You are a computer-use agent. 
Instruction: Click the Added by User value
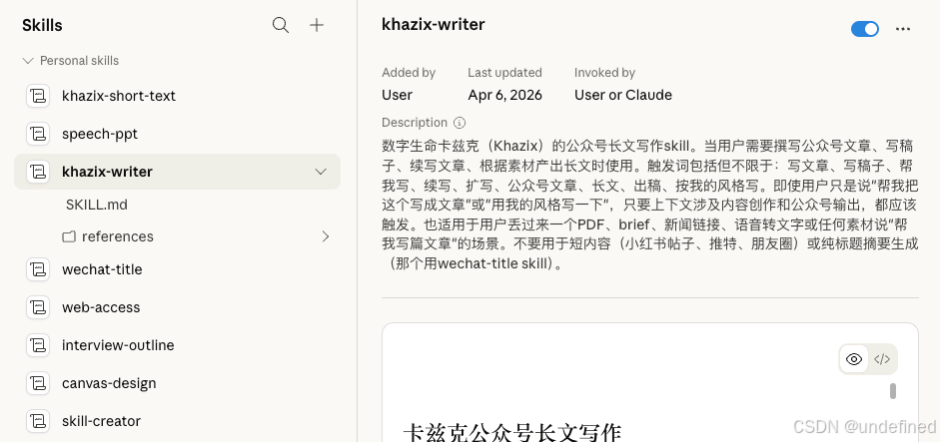pos(397,95)
